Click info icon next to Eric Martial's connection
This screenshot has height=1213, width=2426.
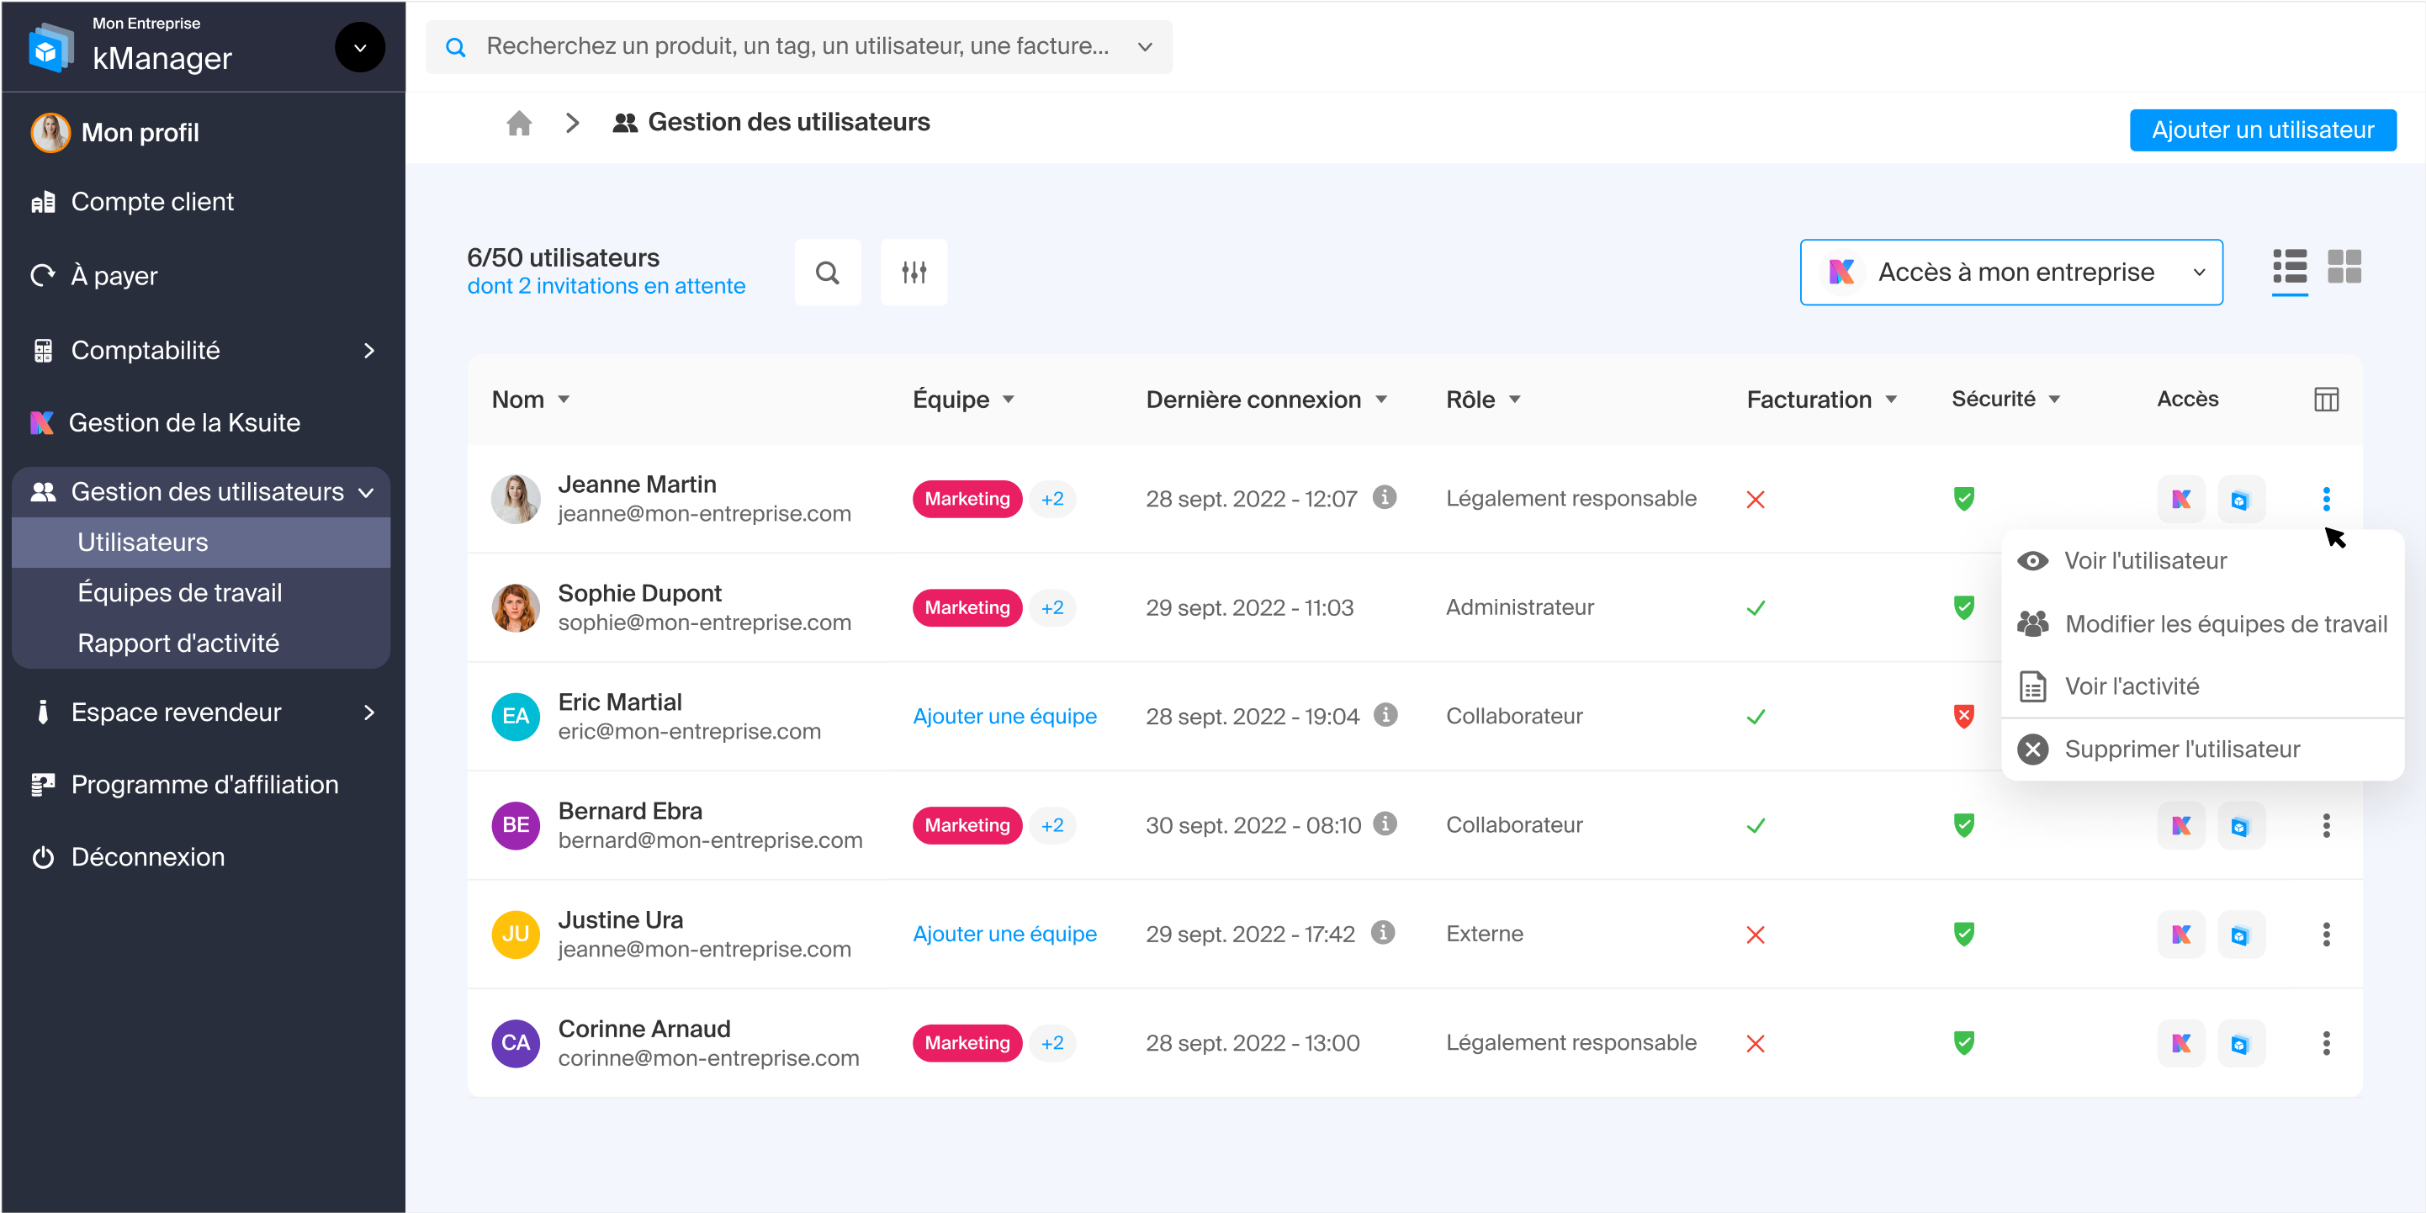[x=1385, y=715]
